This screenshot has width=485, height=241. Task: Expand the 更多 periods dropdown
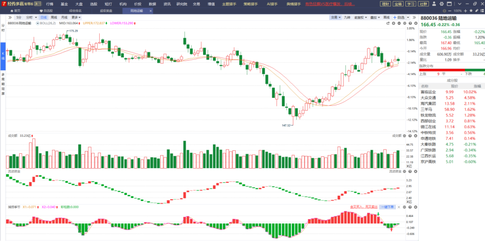[x=76, y=18]
